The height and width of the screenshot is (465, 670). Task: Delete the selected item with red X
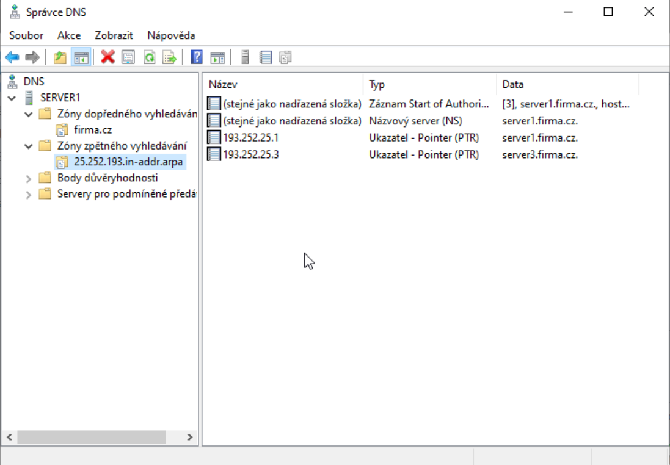pos(107,57)
